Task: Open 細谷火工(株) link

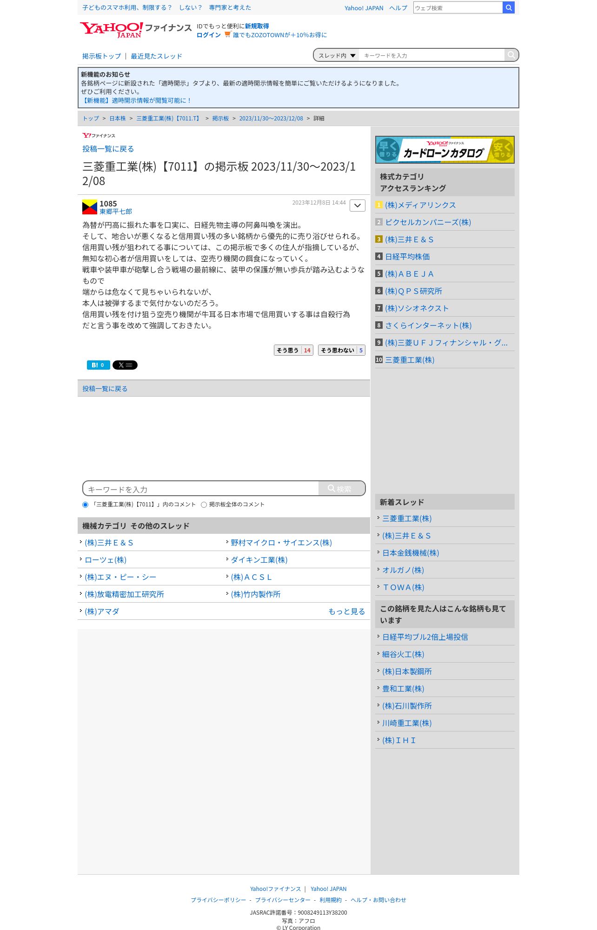Action: click(403, 654)
